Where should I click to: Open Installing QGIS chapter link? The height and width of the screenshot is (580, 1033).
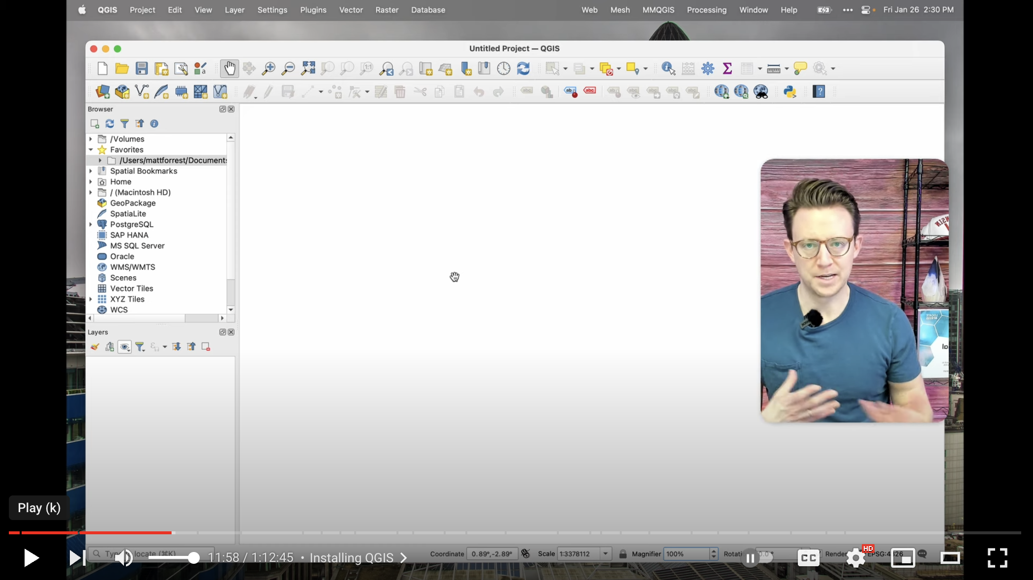point(359,558)
